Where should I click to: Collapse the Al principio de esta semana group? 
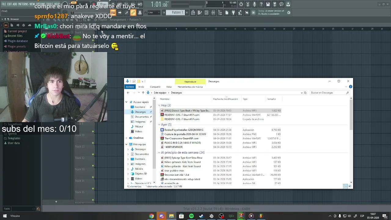pos(159,152)
